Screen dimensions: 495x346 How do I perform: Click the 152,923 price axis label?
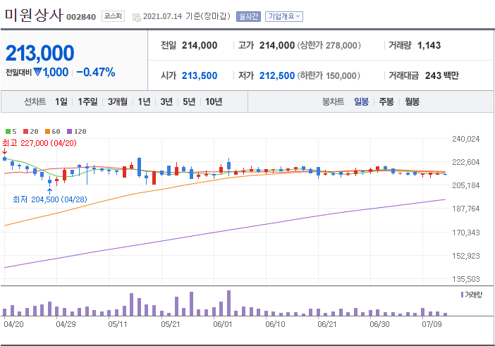465,256
